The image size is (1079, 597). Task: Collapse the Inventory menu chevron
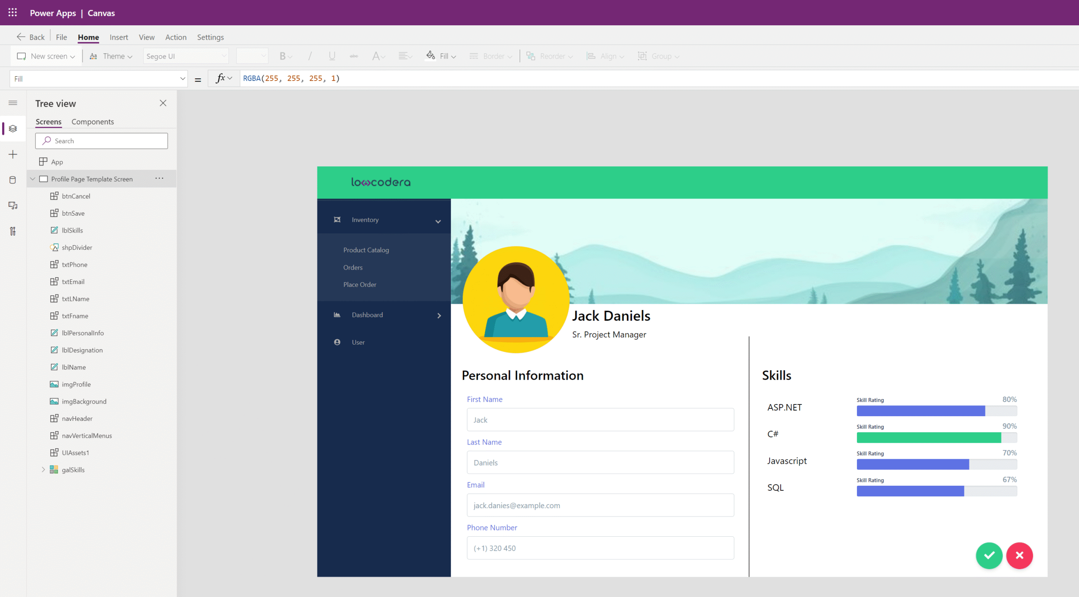point(438,221)
